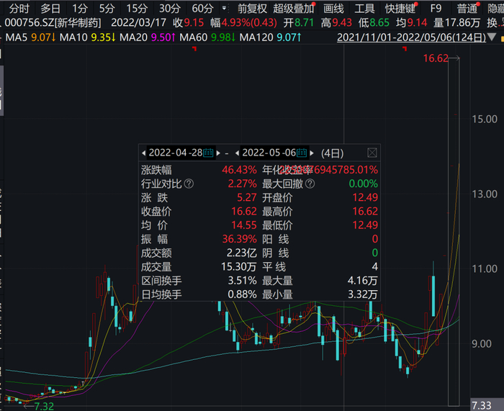The height and width of the screenshot is (411, 504).
Task: Open the end date calendar picker
Action: tap(302, 153)
